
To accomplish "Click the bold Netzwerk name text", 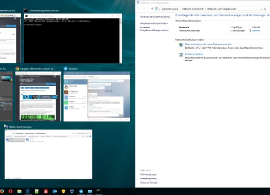I will [x=184, y=27].
